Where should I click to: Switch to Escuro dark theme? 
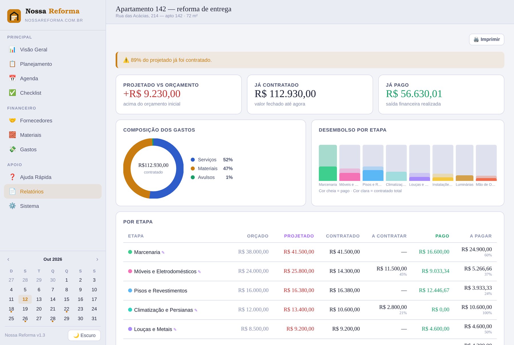[x=84, y=335]
